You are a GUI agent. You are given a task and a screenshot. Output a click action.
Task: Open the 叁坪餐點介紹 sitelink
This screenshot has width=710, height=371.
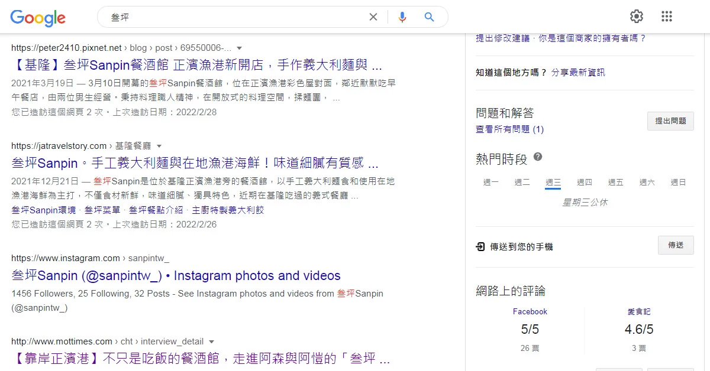[156, 210]
